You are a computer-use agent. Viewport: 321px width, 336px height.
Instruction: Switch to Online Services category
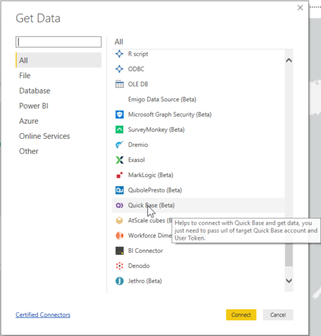pos(45,136)
